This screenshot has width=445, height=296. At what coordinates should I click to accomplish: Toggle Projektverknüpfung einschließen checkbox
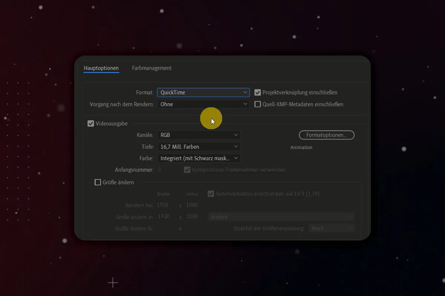(x=258, y=92)
